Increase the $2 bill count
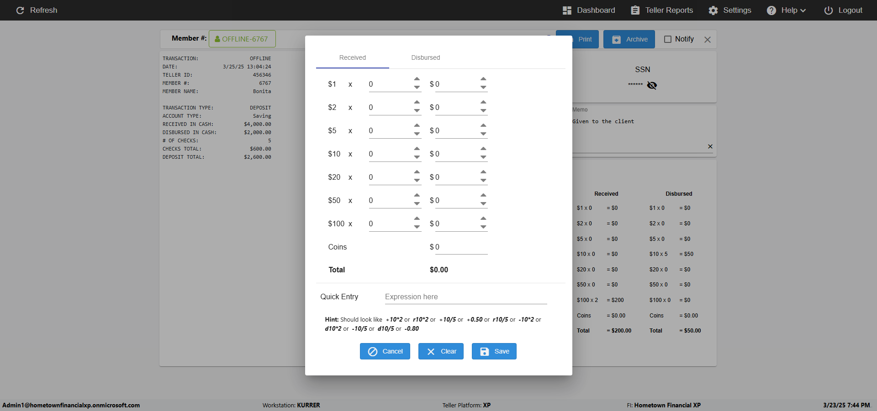877x411 pixels. (x=417, y=102)
